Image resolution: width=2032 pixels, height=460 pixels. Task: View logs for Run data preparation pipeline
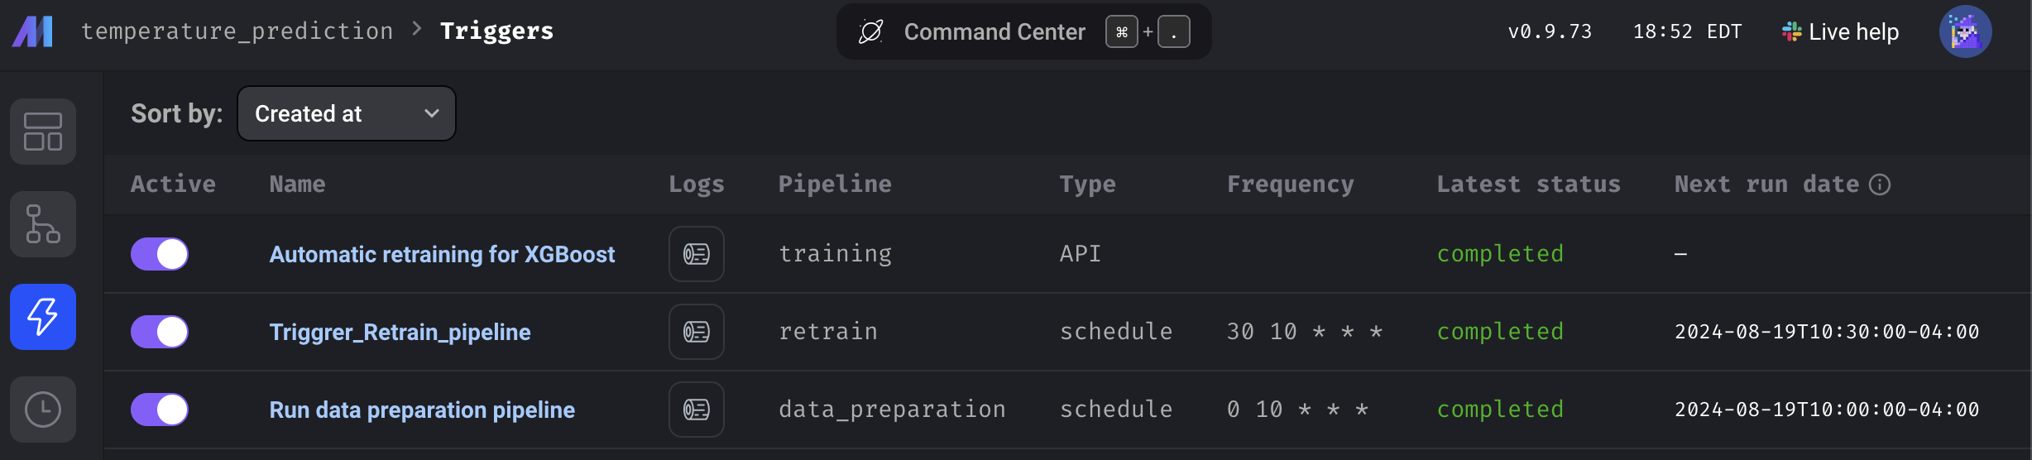click(696, 410)
